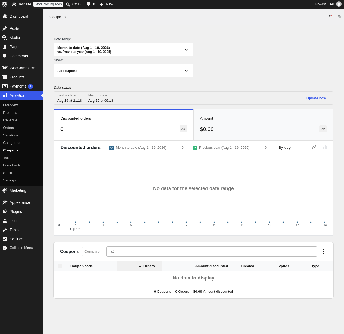
Task: Open the Date range dropdown
Action: click(x=124, y=50)
